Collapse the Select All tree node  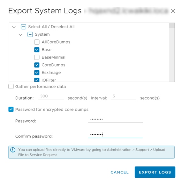click(14, 27)
